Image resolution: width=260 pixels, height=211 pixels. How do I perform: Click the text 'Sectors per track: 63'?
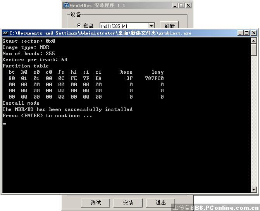(35, 60)
